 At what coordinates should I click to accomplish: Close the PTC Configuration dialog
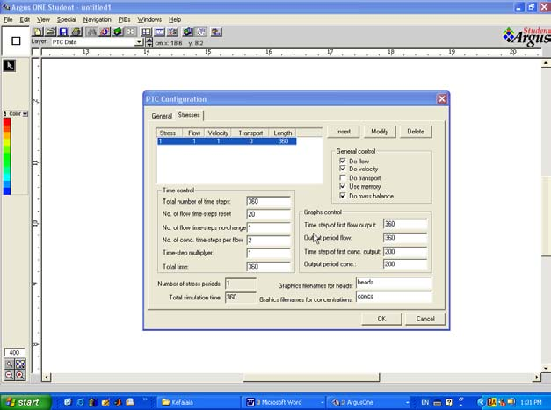pos(442,99)
